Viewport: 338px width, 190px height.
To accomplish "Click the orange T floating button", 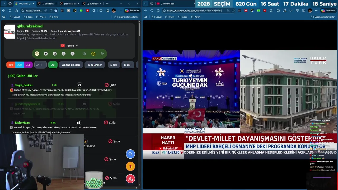I will [130, 166].
